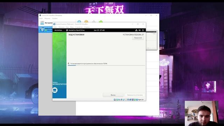The width and height of the screenshot is (224, 126).
Task: Open Справка menu in the VM window
Action: pos(87,27)
